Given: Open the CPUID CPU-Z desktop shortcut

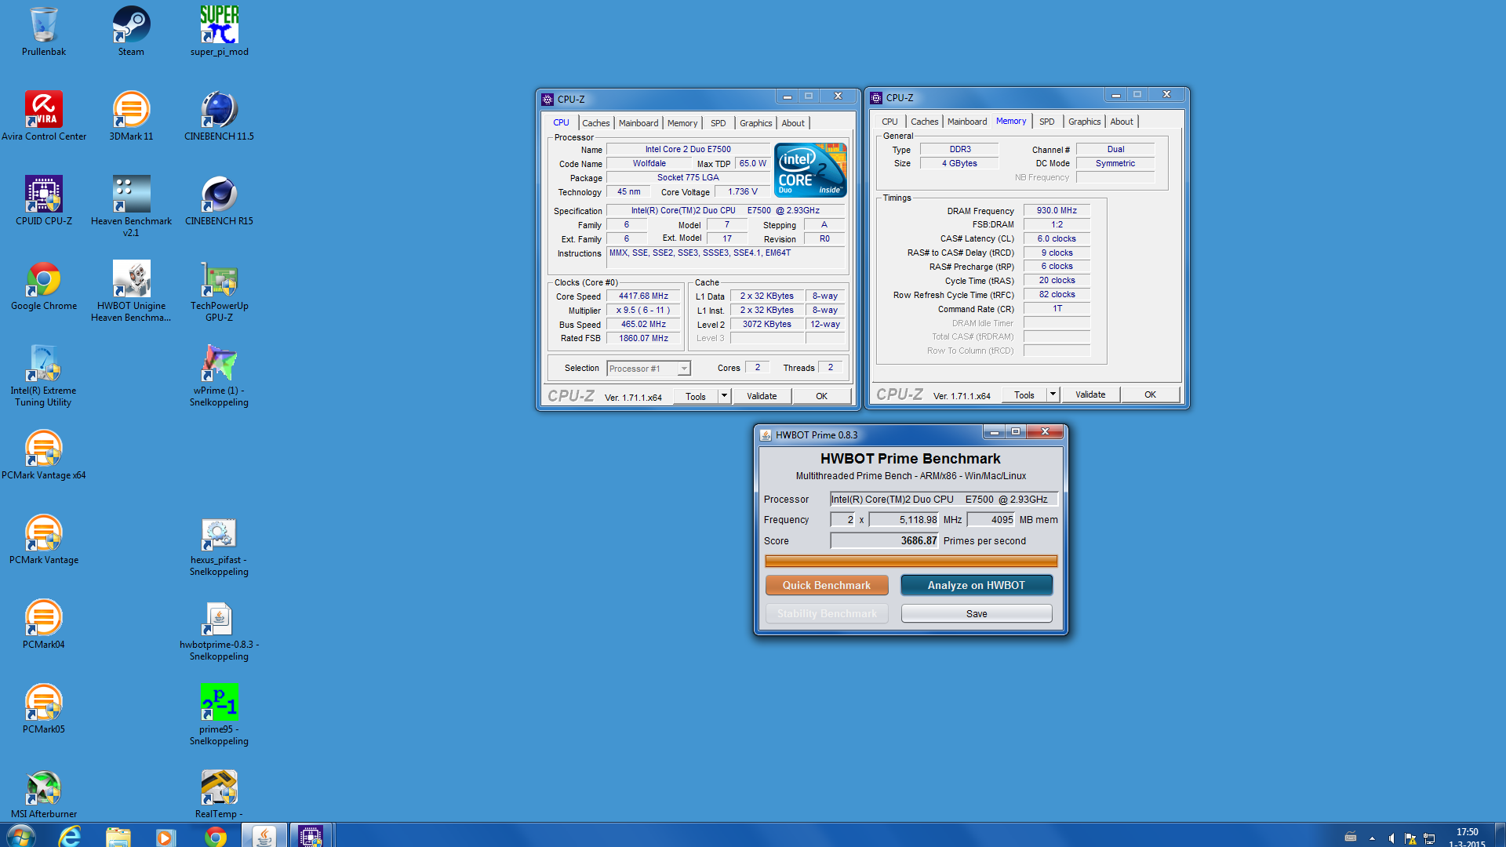Looking at the screenshot, I should [44, 201].
